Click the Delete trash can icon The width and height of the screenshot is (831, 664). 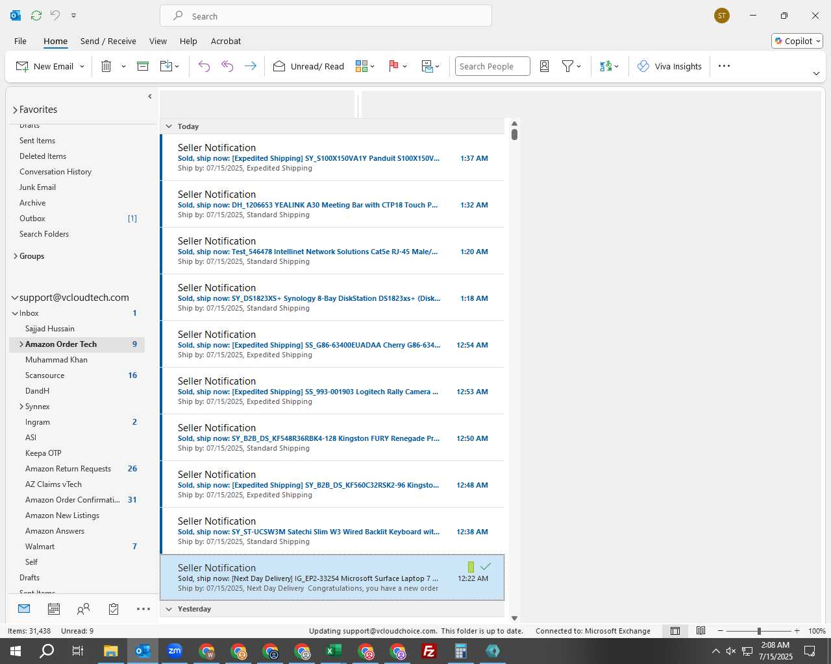tap(106, 66)
